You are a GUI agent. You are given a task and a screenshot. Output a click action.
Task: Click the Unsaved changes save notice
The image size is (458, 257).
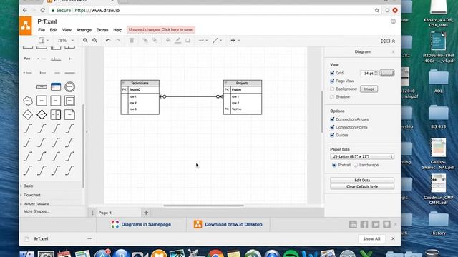coord(161,29)
